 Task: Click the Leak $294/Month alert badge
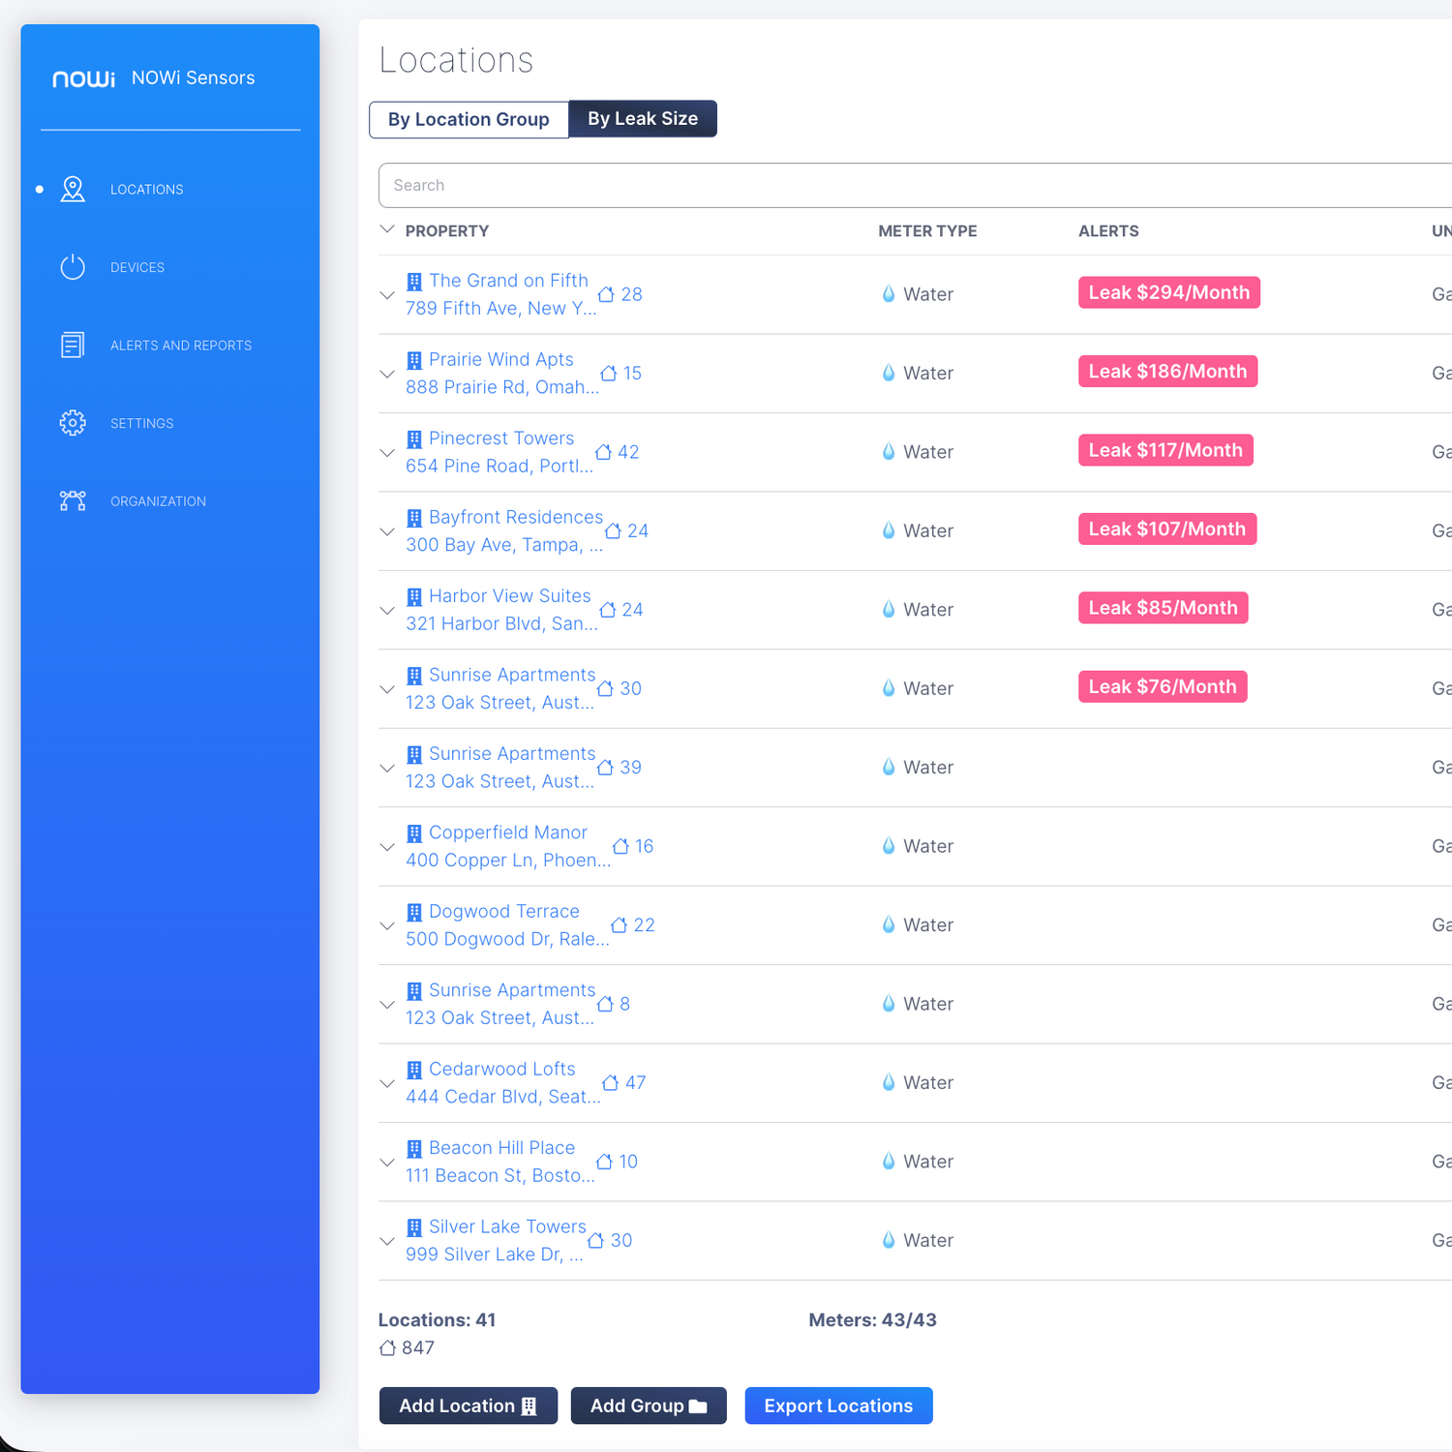[1168, 293]
